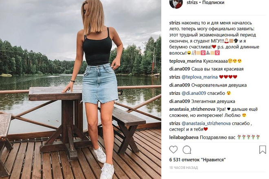Viewport: 269px width, 179px height.
Task: Follow the @anastasia_strizhenova mention link
Action: (206, 124)
